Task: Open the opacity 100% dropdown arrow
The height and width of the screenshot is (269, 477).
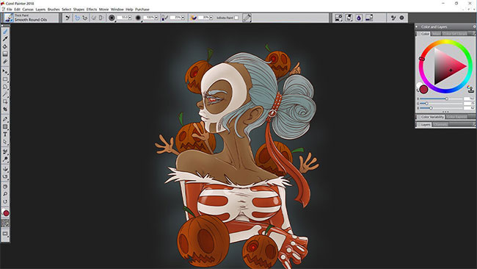Action: coord(156,18)
